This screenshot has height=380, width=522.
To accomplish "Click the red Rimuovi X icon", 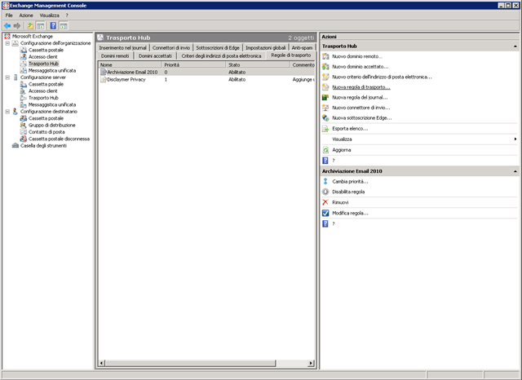I will tap(325, 202).
